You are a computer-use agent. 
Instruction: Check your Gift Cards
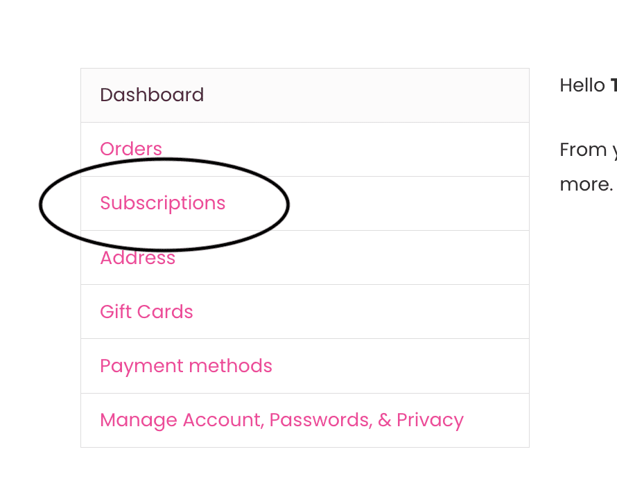pyautogui.click(x=146, y=312)
